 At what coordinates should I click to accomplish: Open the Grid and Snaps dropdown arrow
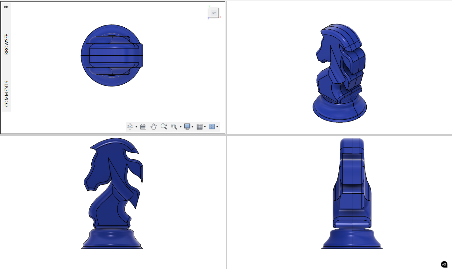click(205, 127)
